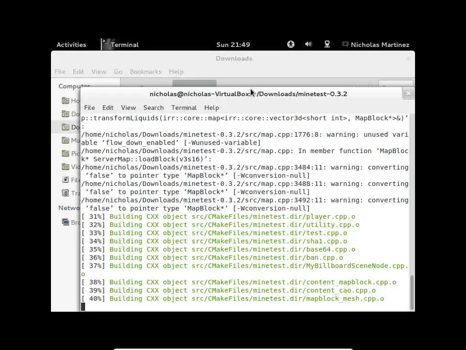Select Pictures folder icon in sidebar
The image size is (466, 350).
66,153
